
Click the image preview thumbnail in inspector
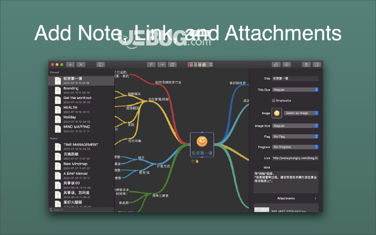(x=277, y=113)
